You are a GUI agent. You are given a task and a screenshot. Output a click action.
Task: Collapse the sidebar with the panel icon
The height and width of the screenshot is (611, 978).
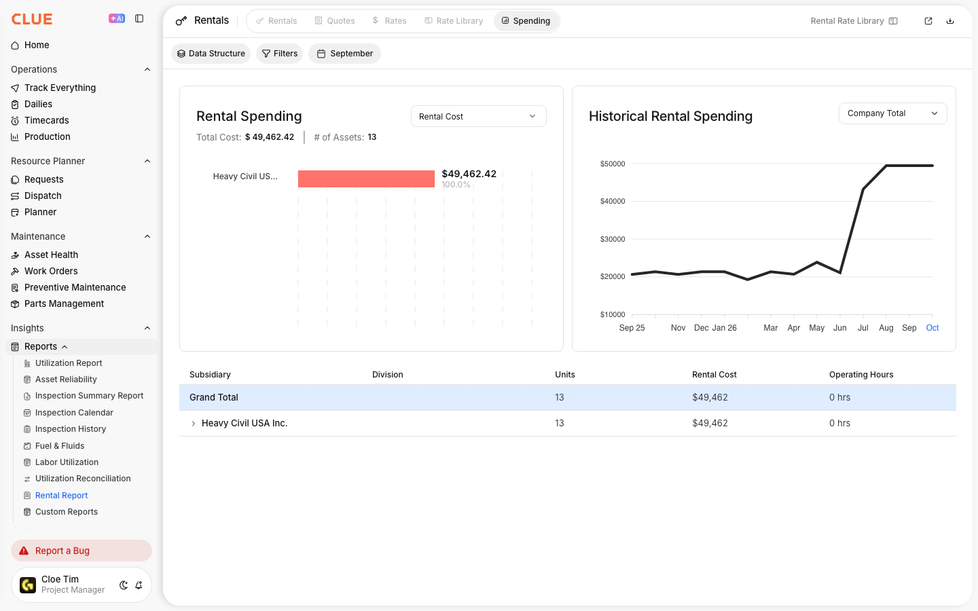pos(139,18)
